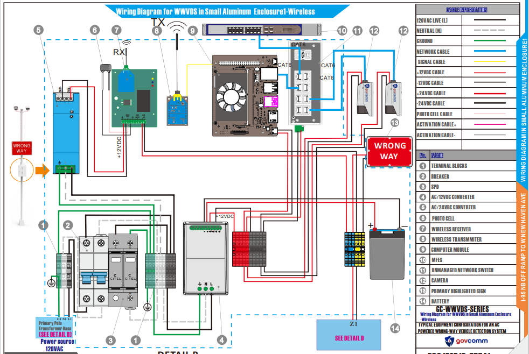Select the gray battery
The width and height of the screenshot is (529, 354).
click(387, 254)
